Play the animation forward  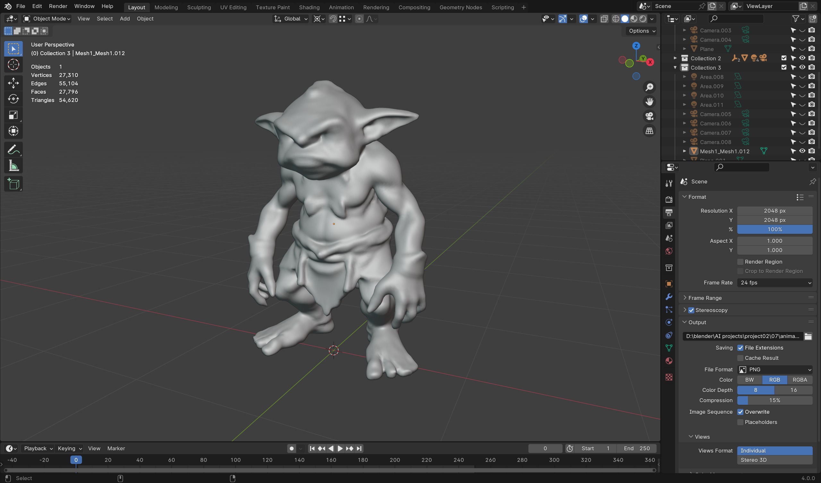pos(340,448)
